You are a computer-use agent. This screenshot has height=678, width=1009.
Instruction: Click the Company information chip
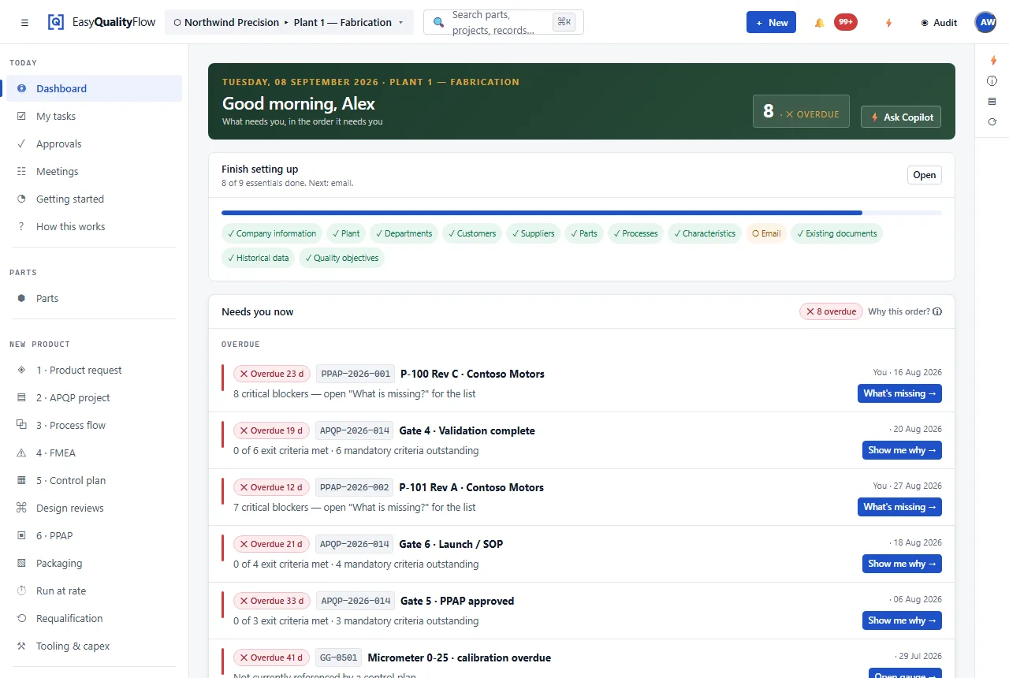click(x=272, y=233)
